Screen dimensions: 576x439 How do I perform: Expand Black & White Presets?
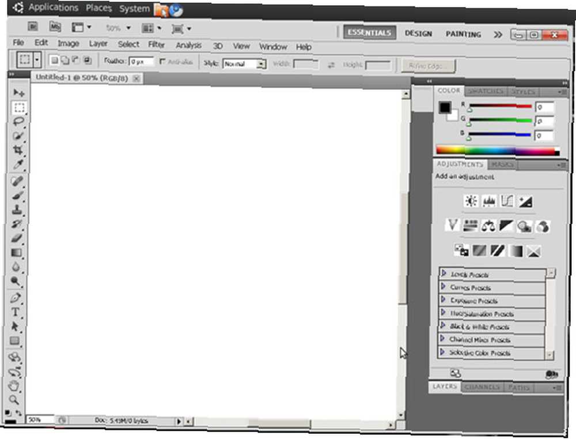442,326
